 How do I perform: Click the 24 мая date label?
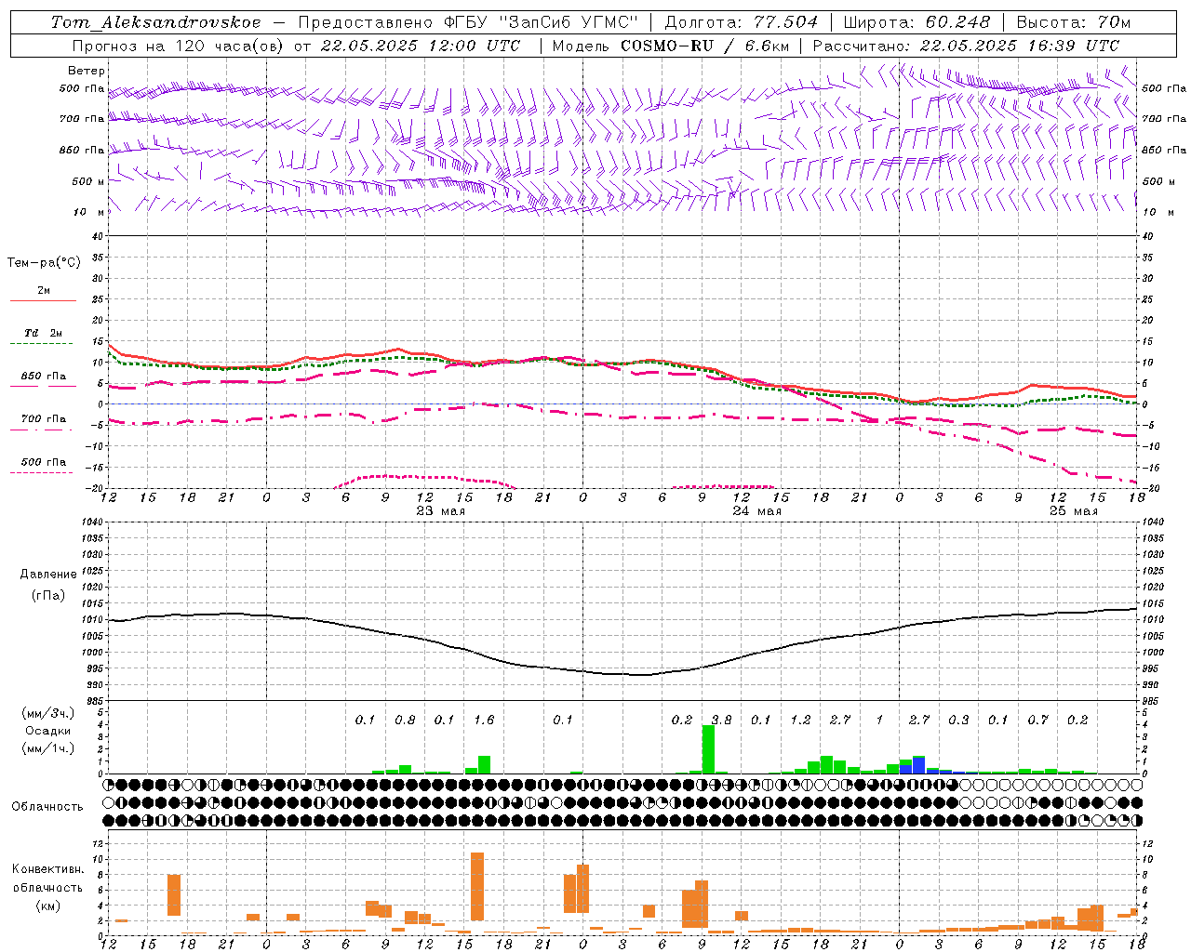pyautogui.click(x=757, y=511)
